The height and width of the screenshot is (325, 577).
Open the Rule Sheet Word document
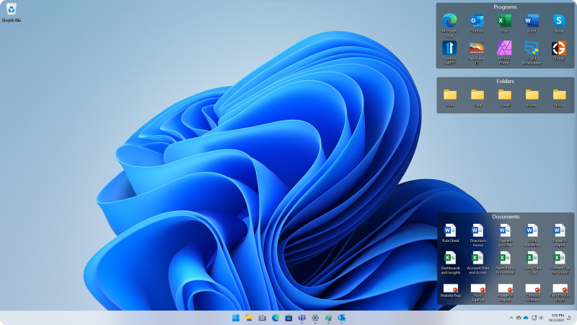pos(450,230)
